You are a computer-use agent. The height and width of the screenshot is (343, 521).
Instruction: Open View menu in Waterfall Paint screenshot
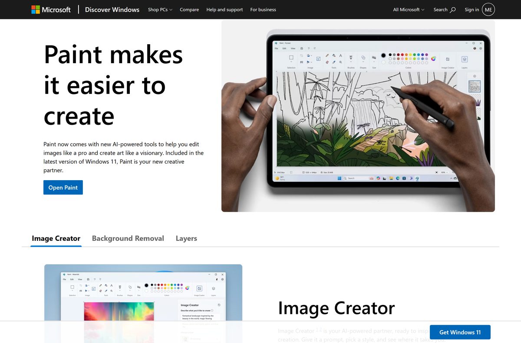(80, 279)
